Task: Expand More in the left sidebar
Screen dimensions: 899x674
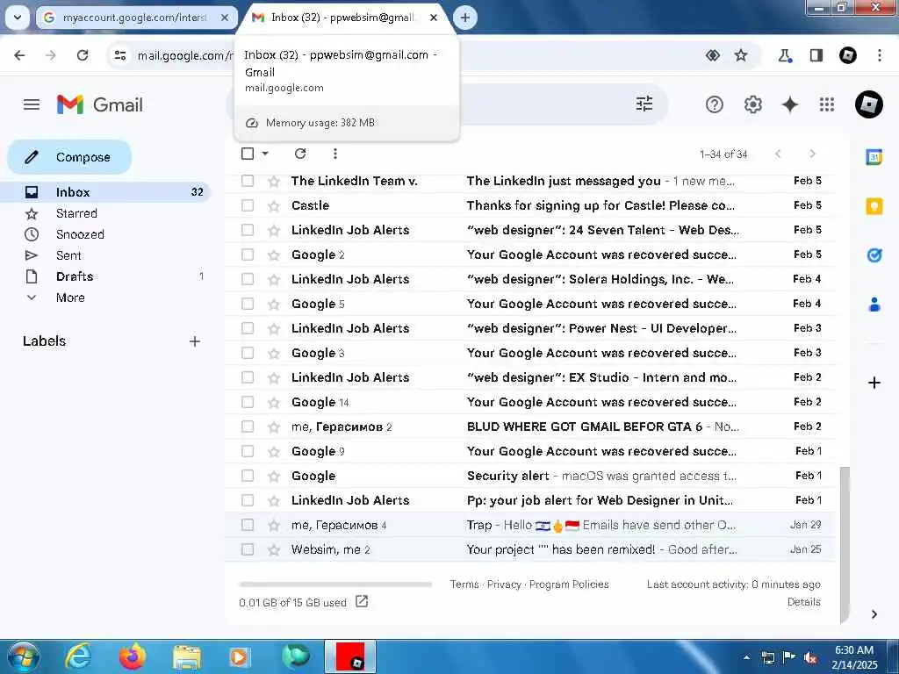Action: pyautogui.click(x=70, y=298)
